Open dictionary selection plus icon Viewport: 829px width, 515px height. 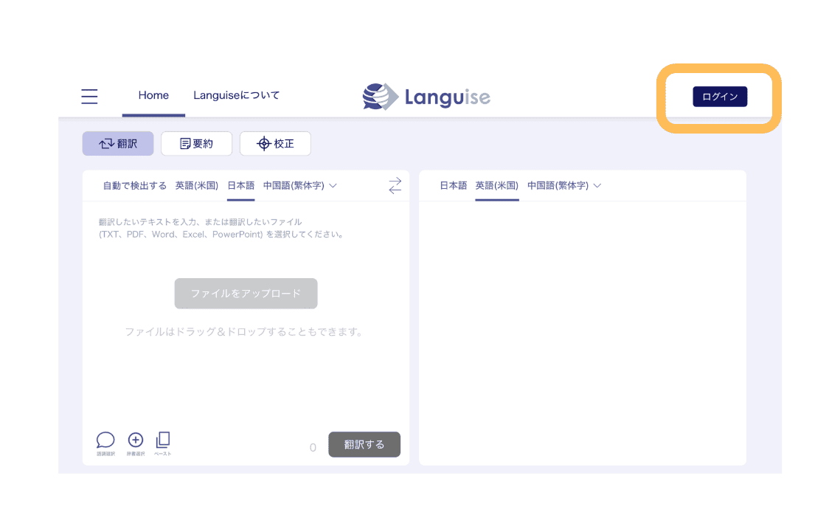click(136, 441)
